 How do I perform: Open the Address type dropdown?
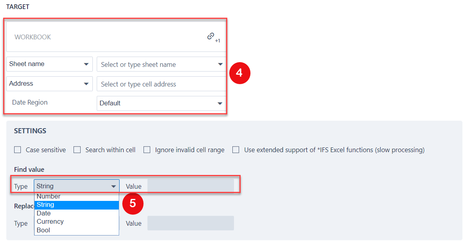point(50,84)
